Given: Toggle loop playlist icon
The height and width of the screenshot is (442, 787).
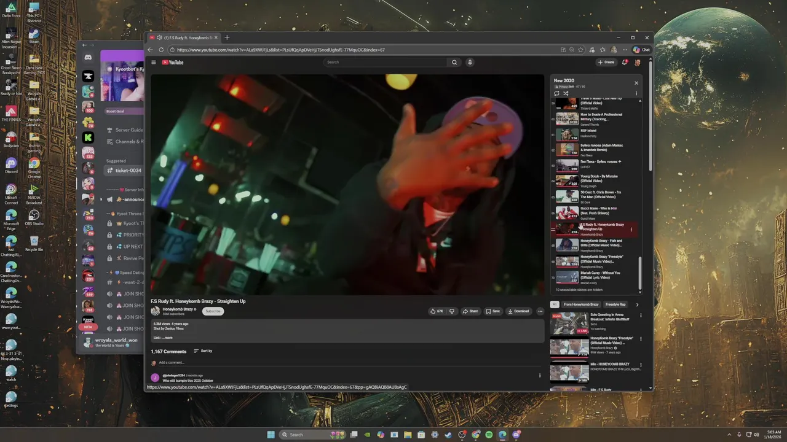Looking at the screenshot, I should pos(557,94).
